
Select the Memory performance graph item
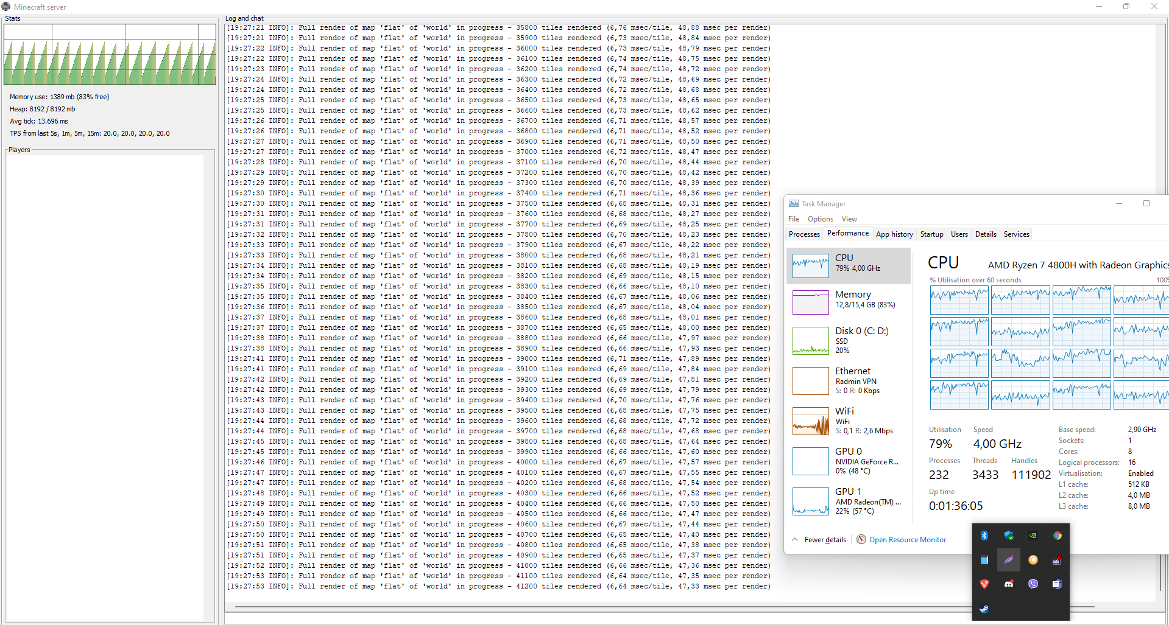pyautogui.click(x=848, y=302)
